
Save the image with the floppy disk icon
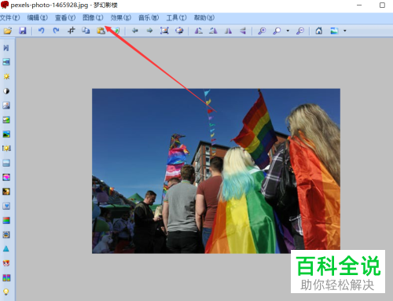click(23, 31)
